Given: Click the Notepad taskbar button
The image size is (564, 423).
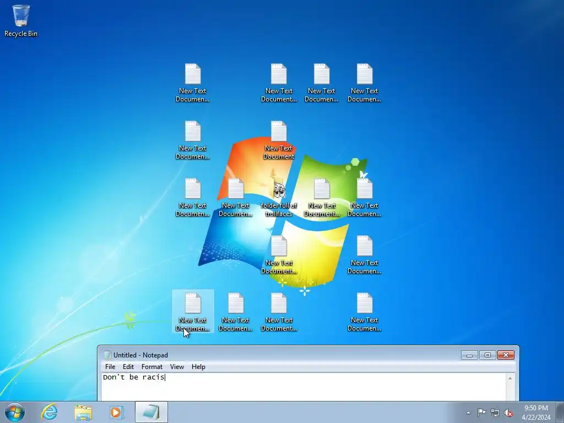Looking at the screenshot, I should pyautogui.click(x=151, y=412).
